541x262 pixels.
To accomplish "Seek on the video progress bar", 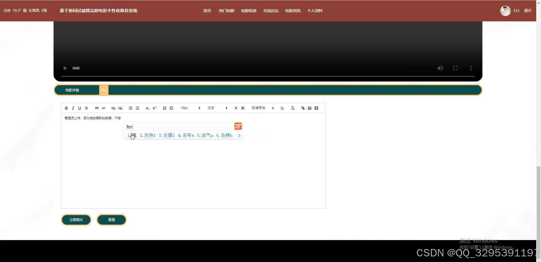I will click(x=268, y=76).
